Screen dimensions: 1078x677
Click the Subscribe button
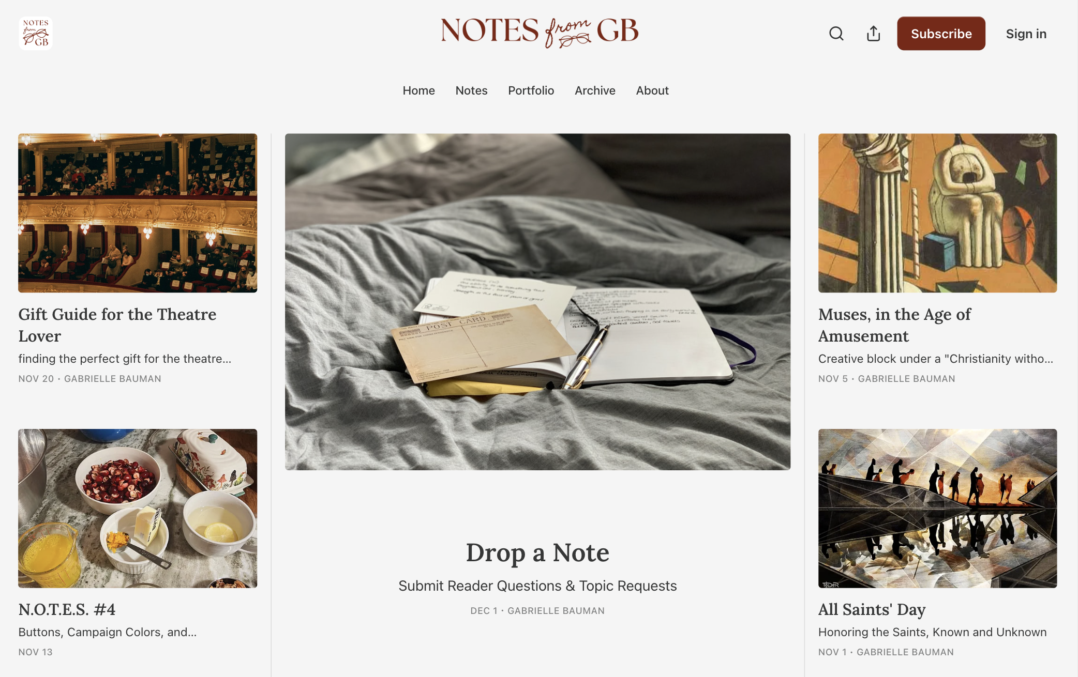[x=941, y=34]
